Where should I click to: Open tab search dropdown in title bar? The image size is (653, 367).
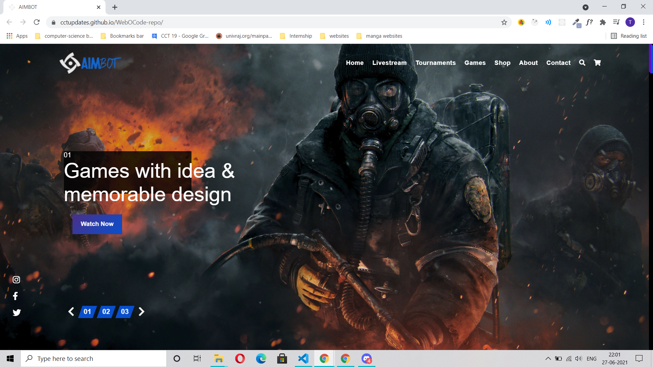point(585,7)
